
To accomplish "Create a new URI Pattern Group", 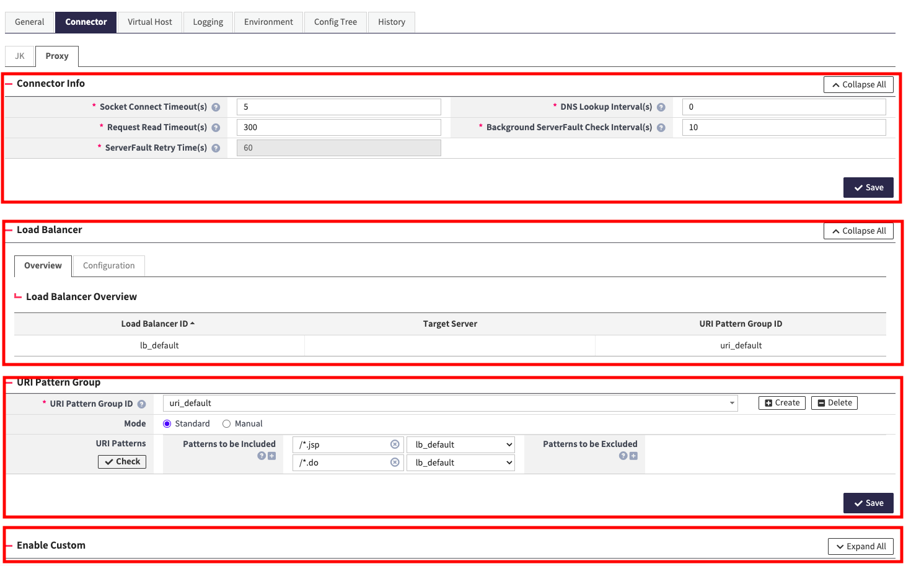I will 781,402.
